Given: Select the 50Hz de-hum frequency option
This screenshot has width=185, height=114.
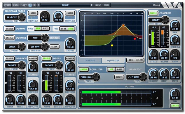Looking at the screenshot, I should (x=63, y=29).
